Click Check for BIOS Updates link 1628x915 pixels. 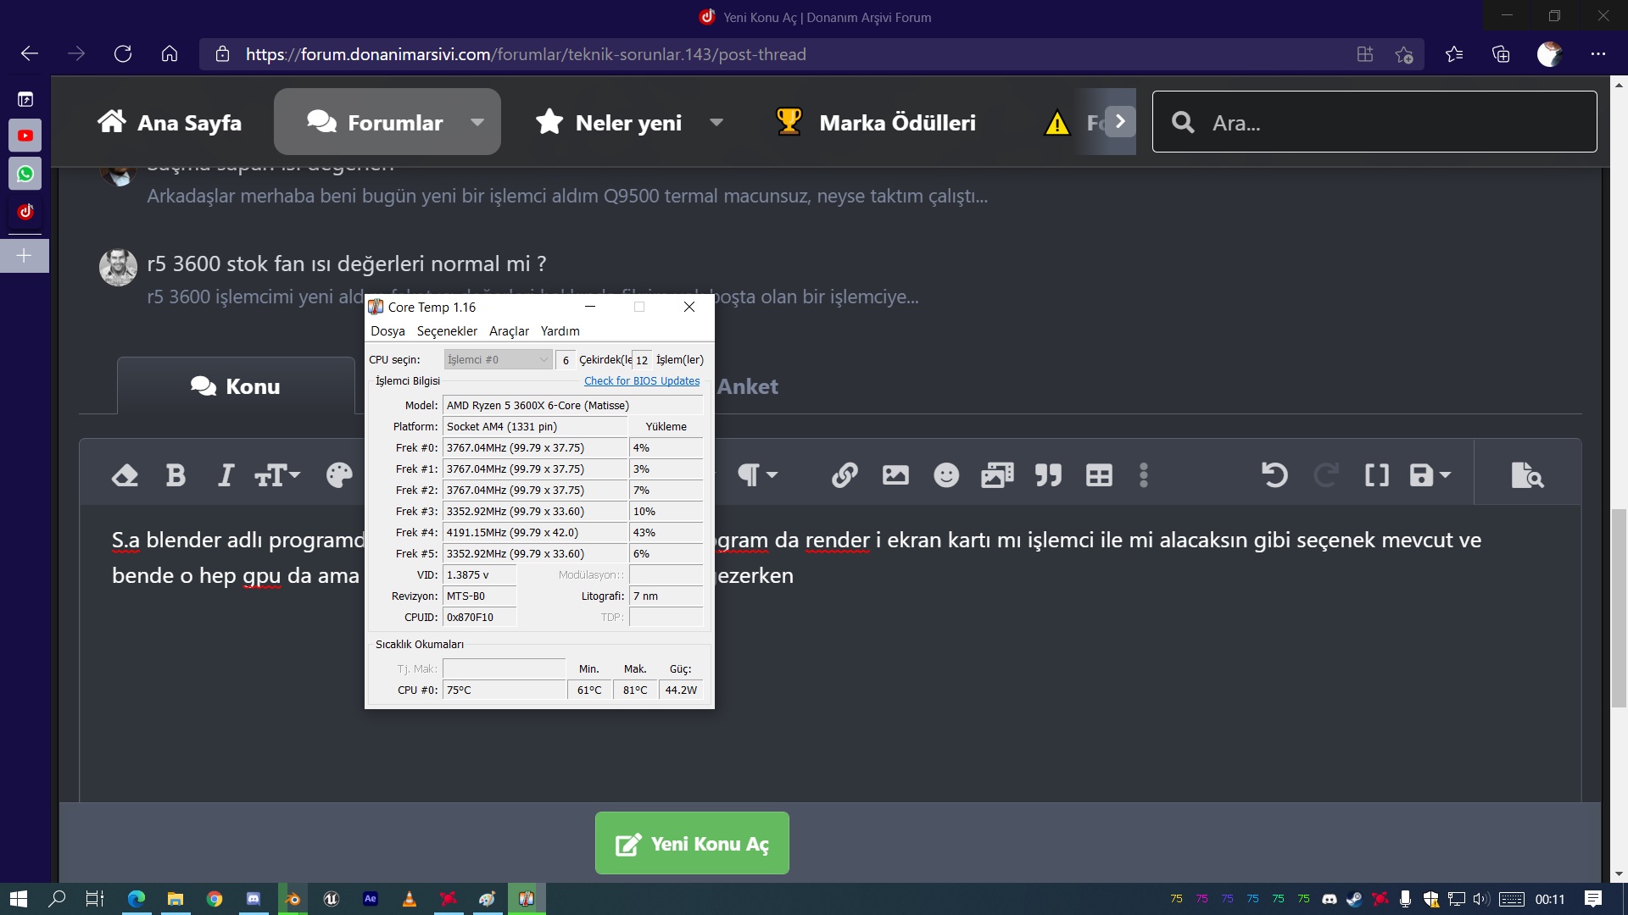642,381
